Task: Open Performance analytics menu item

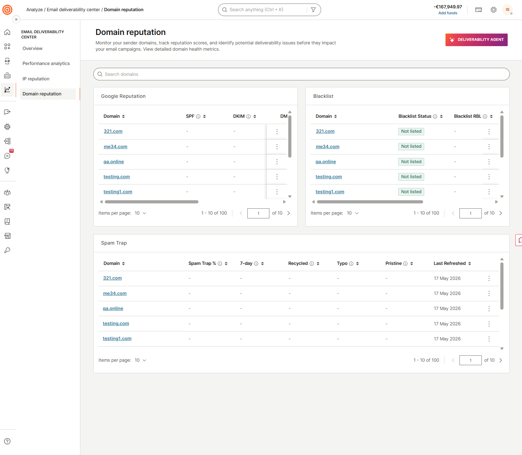Action: (46, 64)
